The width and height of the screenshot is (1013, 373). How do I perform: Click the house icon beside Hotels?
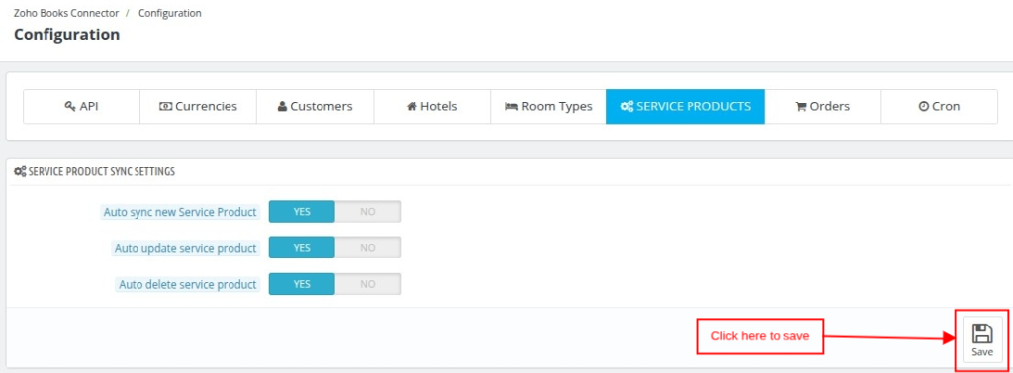412,106
